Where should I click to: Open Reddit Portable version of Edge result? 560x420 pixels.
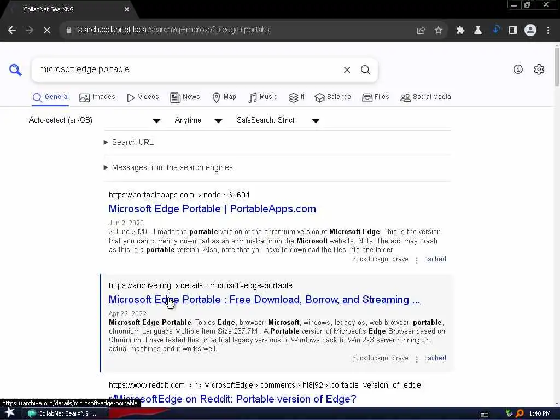click(x=232, y=399)
